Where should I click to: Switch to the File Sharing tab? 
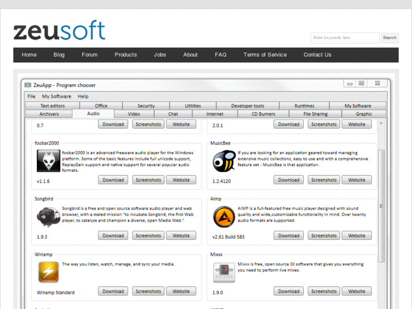(x=315, y=114)
